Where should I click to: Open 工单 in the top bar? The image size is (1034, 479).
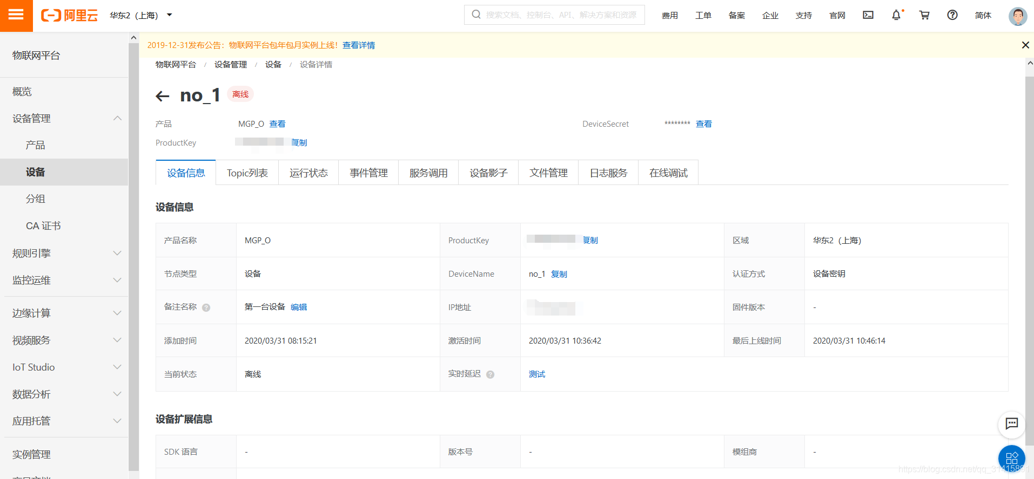[x=703, y=15]
